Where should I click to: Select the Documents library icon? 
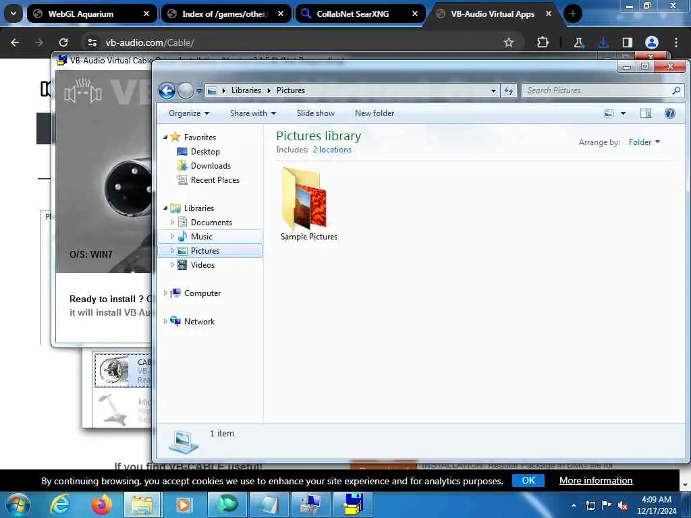(182, 223)
